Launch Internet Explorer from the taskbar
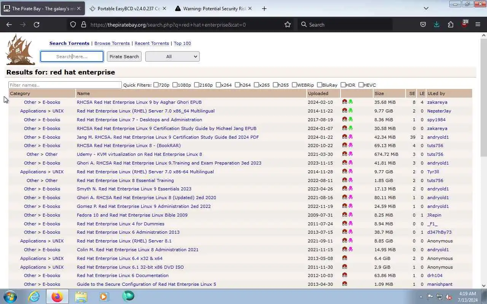 pyautogui.click(x=34, y=296)
